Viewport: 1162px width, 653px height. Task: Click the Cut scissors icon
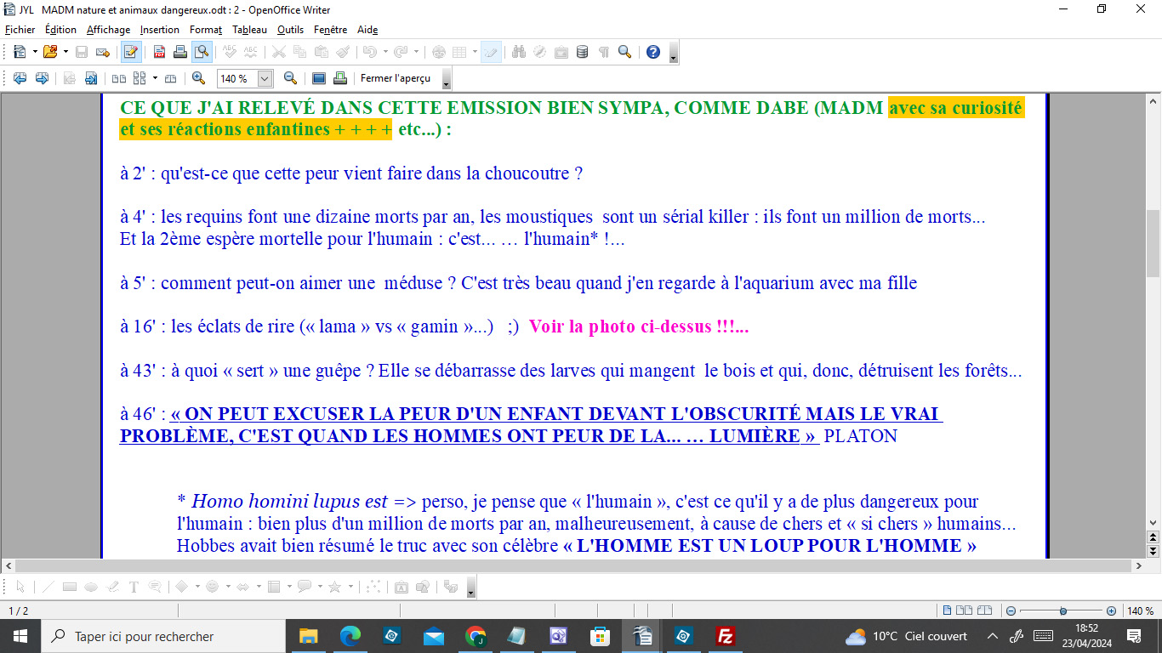click(x=279, y=52)
